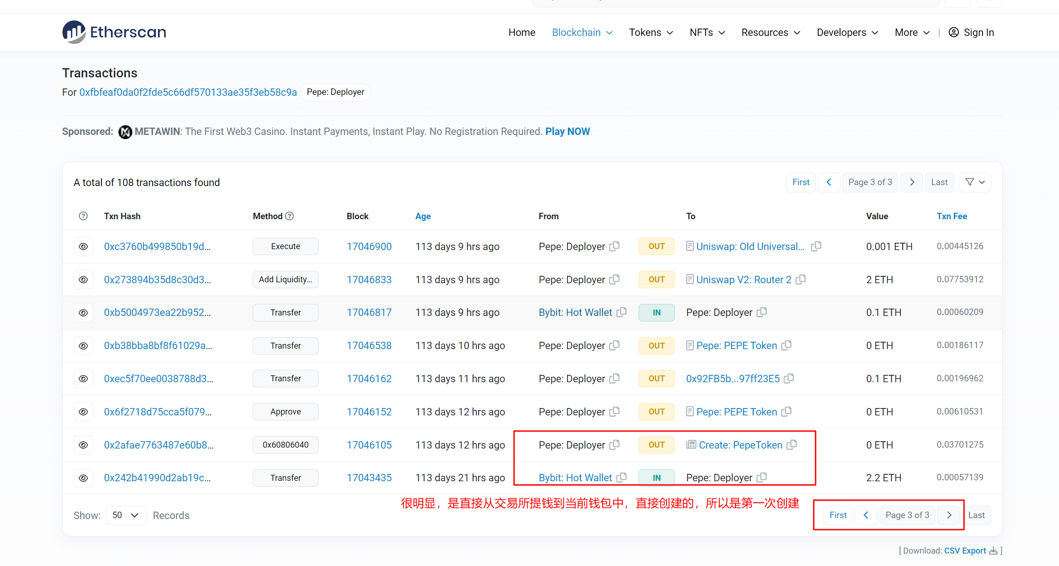Copy Uniswap V2: Router 2 address

(801, 280)
